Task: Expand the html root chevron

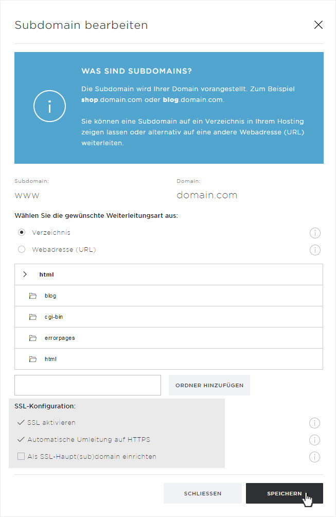Action: 25,274
